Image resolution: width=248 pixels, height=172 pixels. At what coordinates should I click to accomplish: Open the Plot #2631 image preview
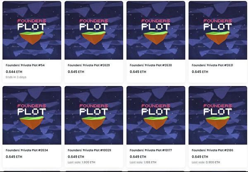(x=217, y=31)
